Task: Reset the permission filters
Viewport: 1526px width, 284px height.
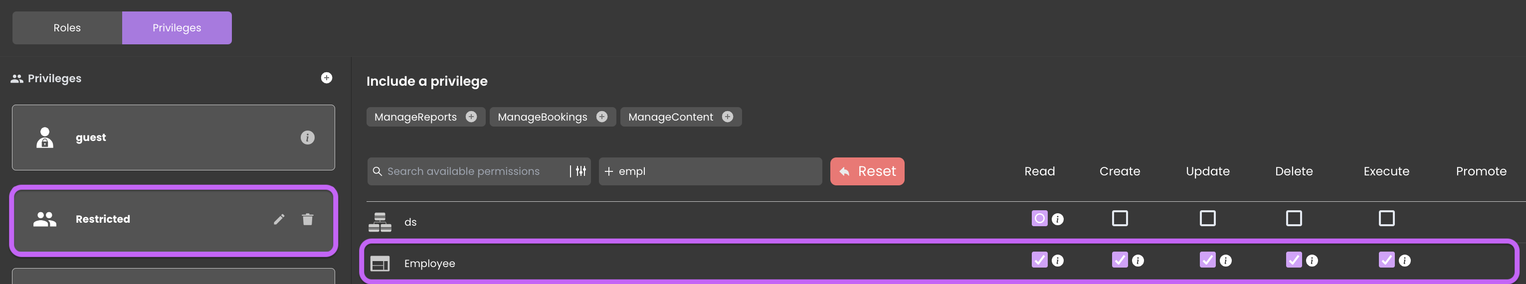Action: pos(867,171)
